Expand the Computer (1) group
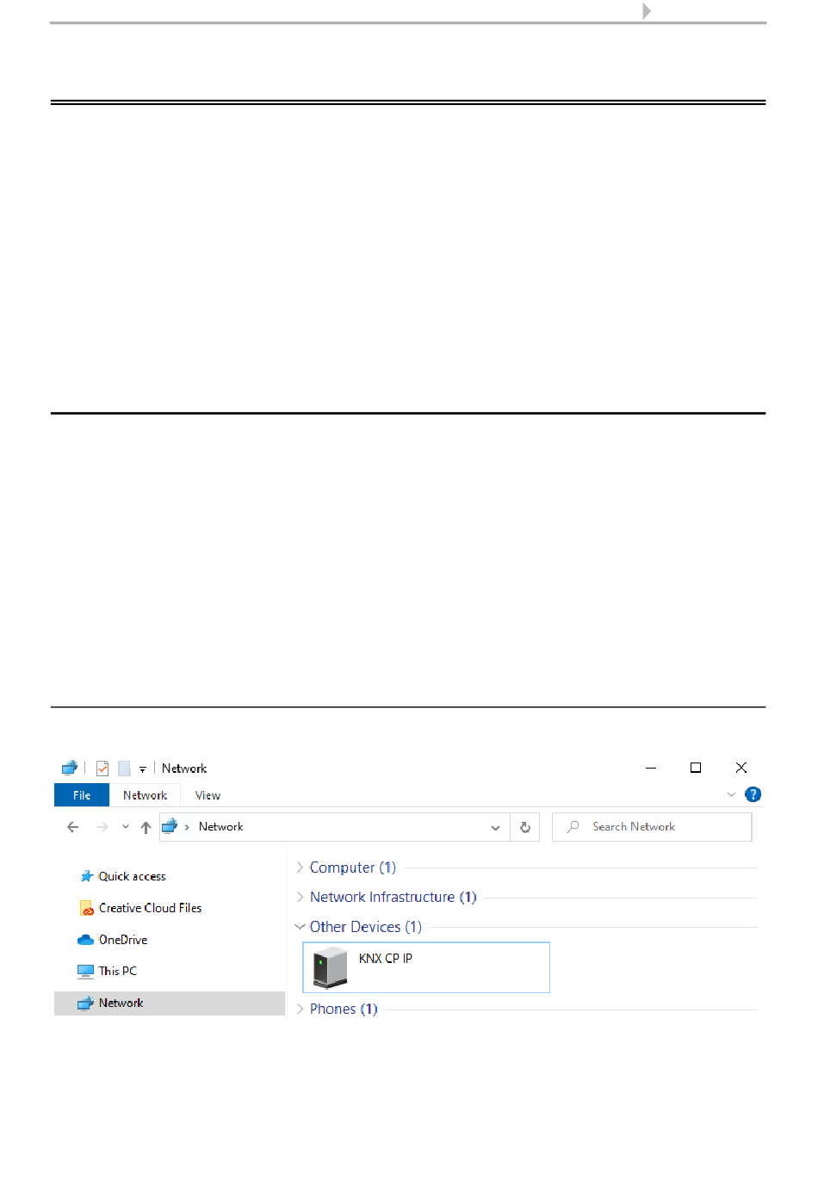818x1204 pixels. click(x=300, y=867)
